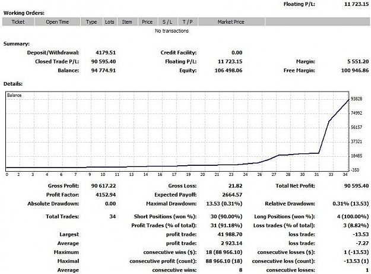Image resolution: width=371 pixels, height=274 pixels.
Task: Click the Free Margin label
Action: coord(299,70)
